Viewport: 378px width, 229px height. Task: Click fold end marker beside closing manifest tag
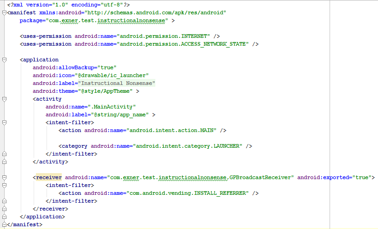click(x=4, y=225)
